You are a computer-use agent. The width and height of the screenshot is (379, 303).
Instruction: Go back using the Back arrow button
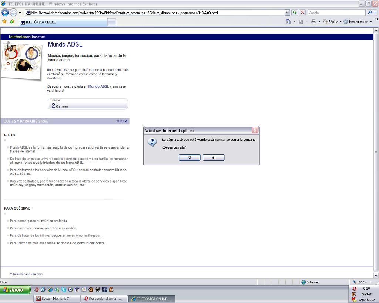tap(5, 13)
